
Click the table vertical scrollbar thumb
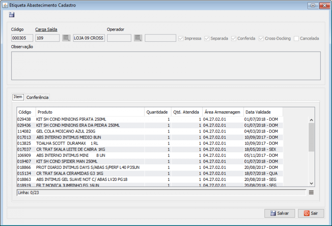tap(311, 137)
